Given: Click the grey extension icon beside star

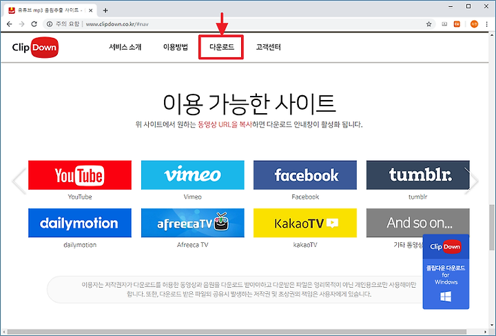Looking at the screenshot, I should coord(444,24).
